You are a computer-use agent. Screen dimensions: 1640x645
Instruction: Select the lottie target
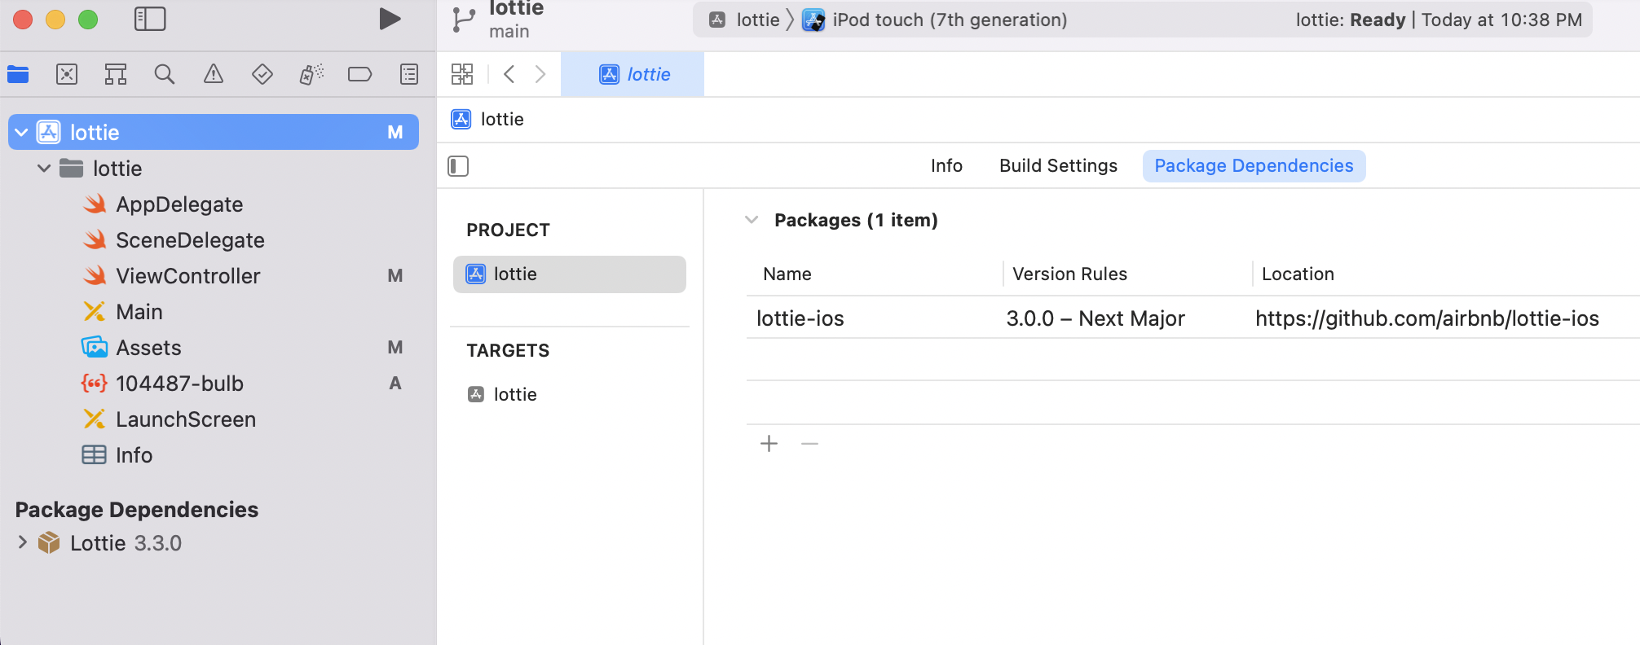click(x=515, y=395)
